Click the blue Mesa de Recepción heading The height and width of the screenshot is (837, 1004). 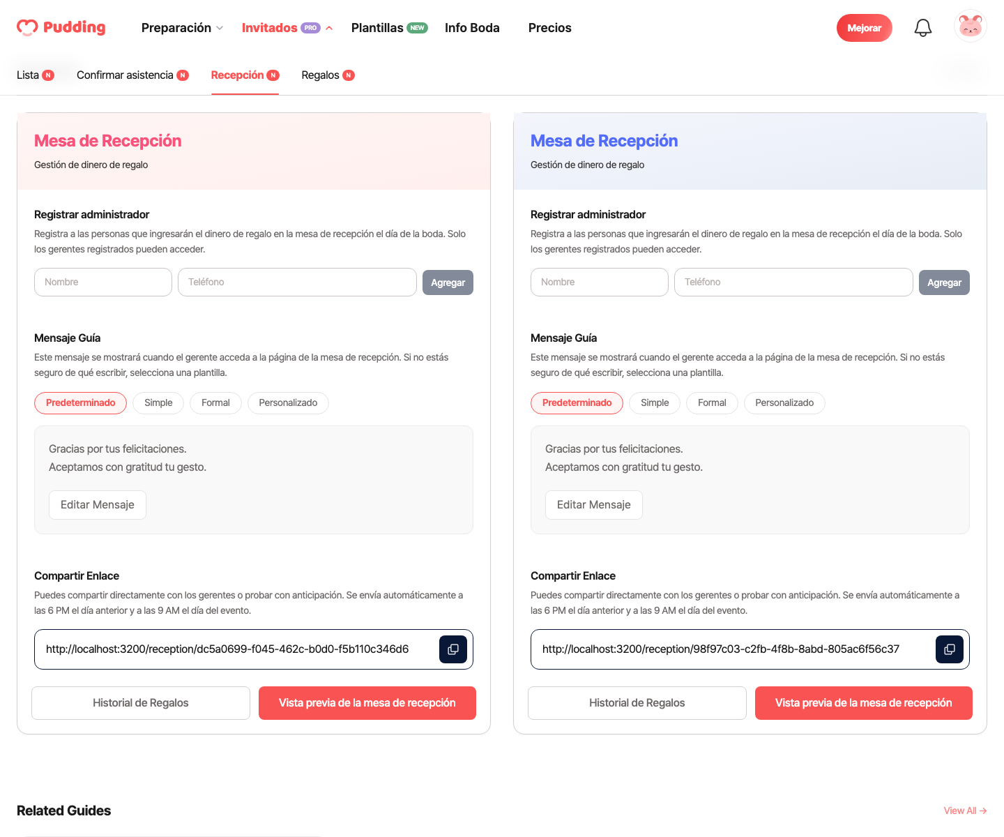click(x=604, y=141)
